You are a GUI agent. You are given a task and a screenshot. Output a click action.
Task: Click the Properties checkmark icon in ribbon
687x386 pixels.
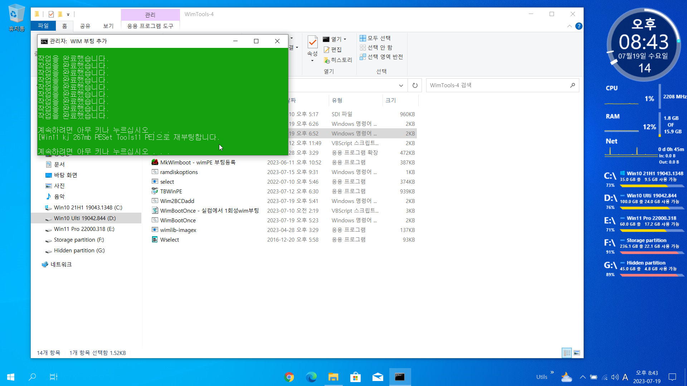[x=312, y=42]
